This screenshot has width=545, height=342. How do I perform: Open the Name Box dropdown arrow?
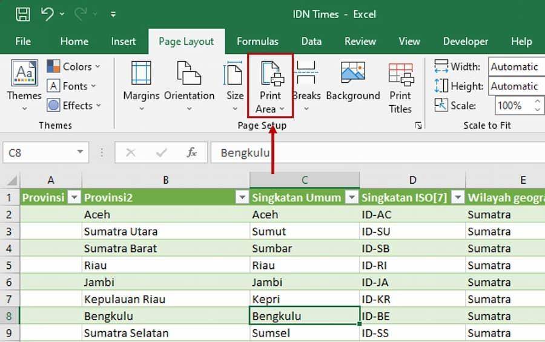81,152
